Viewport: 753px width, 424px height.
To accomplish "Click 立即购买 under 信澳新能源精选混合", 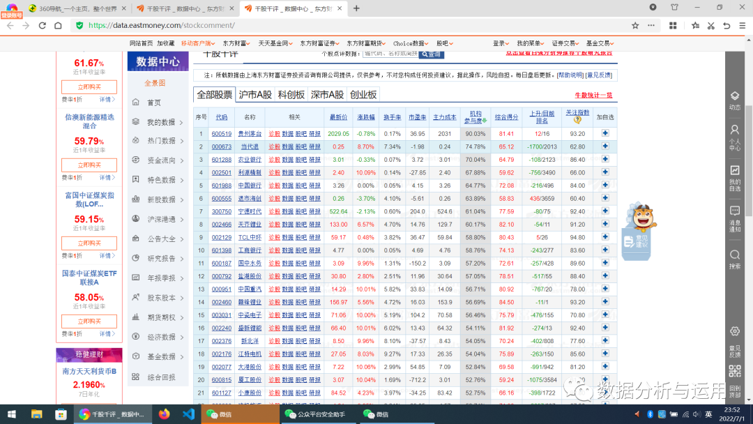I will tap(89, 165).
